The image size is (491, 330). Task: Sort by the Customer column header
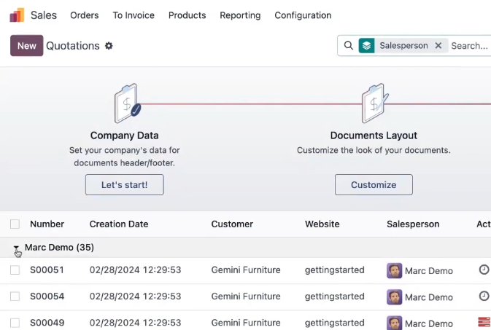[x=232, y=224]
